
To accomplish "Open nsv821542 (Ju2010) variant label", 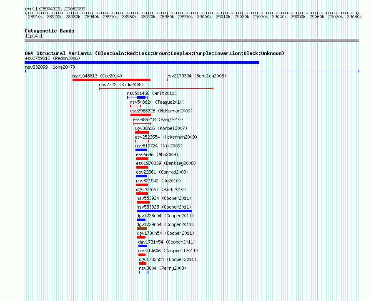I will 158,181.
